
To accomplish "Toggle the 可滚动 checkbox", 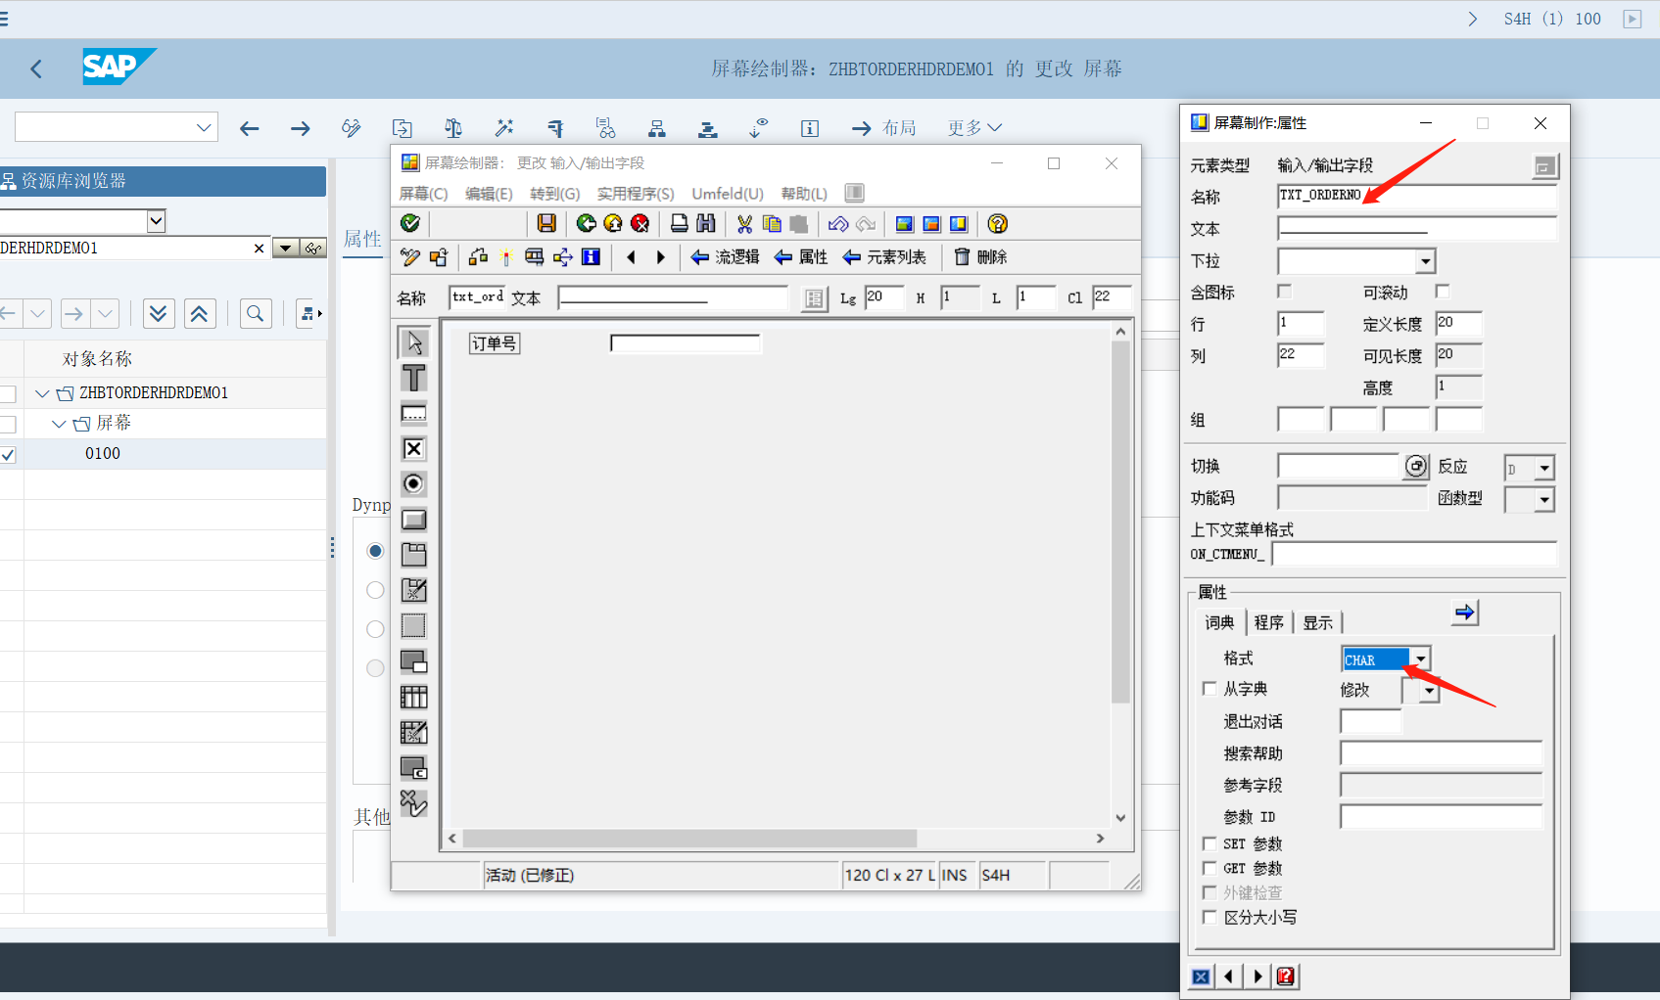I will pos(1443,292).
